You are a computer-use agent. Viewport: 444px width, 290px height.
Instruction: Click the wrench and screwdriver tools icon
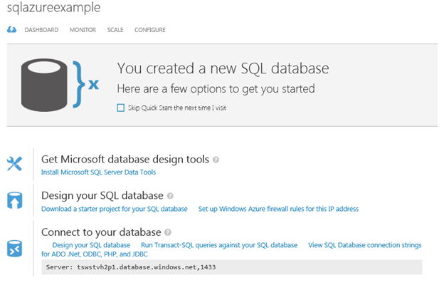coord(14,164)
